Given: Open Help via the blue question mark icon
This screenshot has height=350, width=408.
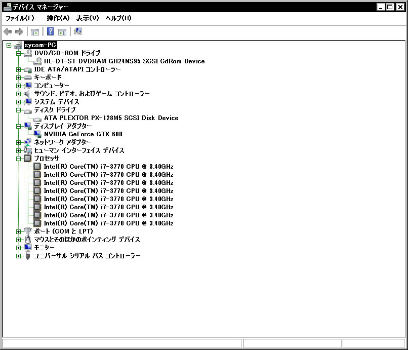Looking at the screenshot, I should point(51,31).
